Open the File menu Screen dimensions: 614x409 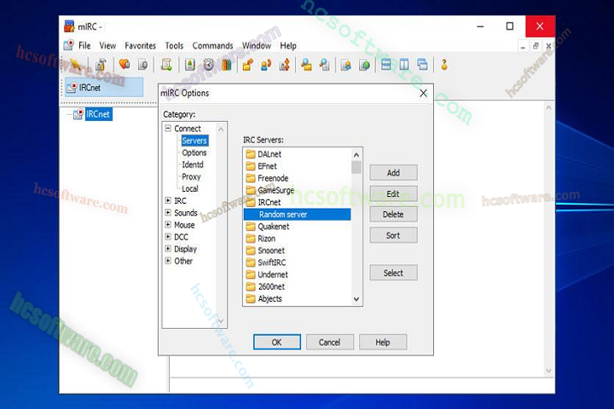pyautogui.click(x=84, y=46)
